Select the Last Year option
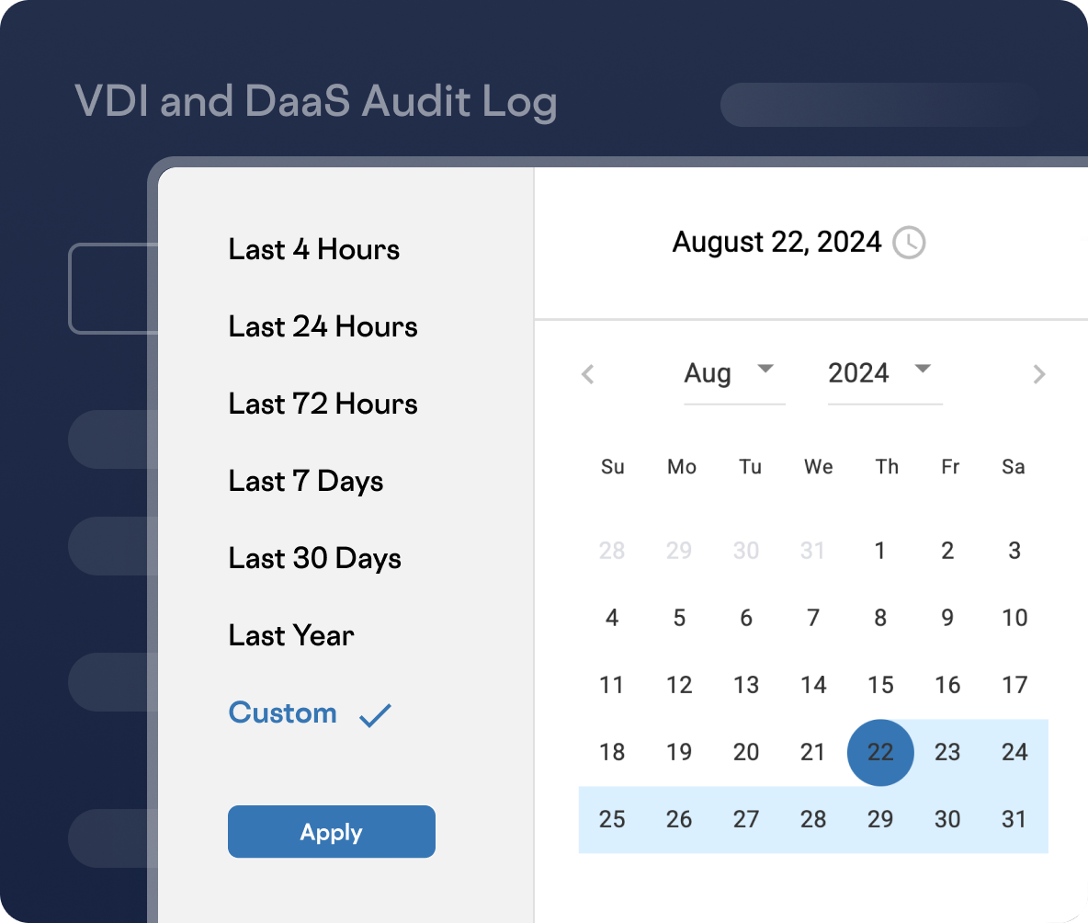This screenshot has height=923, width=1088. click(291, 635)
